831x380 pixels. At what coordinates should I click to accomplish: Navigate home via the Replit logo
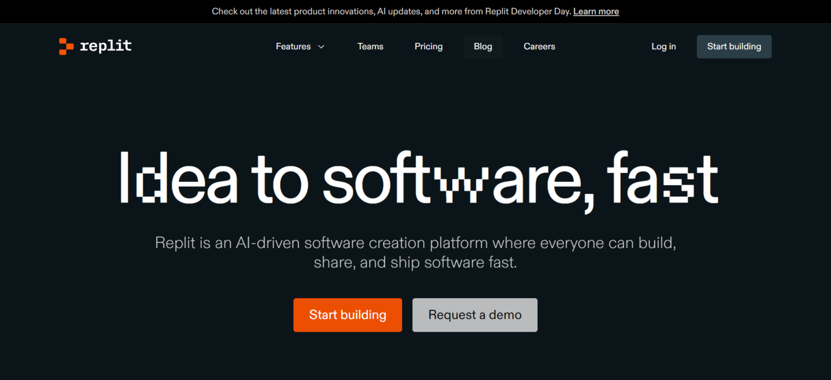(95, 46)
